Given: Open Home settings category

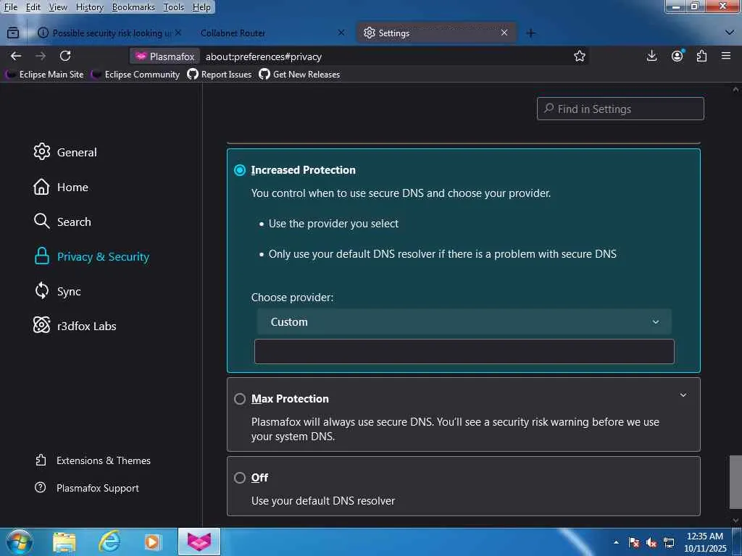Looking at the screenshot, I should point(61,187).
